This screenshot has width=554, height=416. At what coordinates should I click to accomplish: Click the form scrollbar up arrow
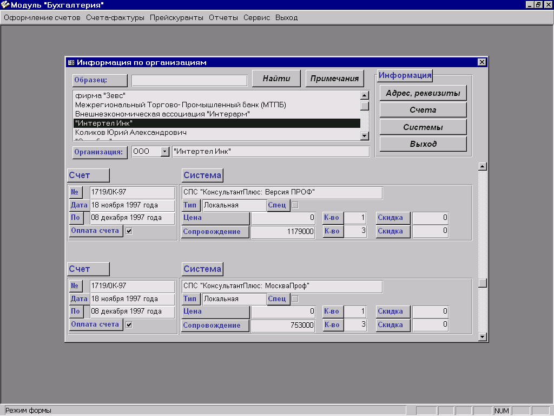[483, 166]
